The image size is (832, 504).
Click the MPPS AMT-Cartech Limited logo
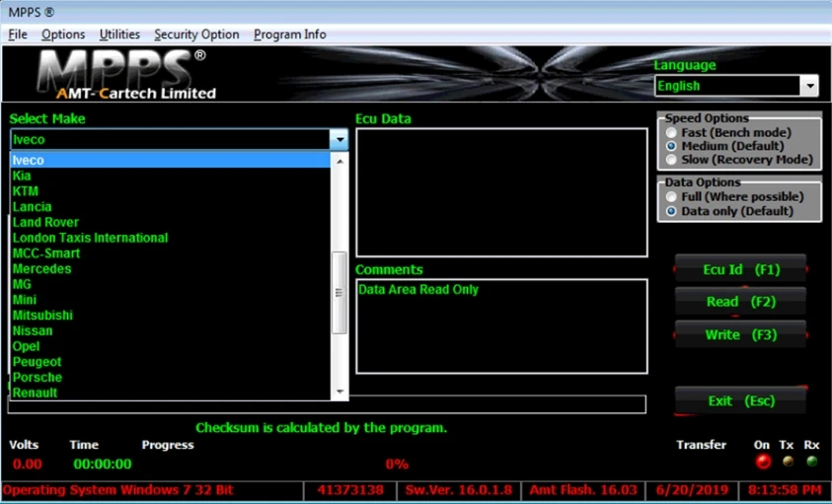(127, 74)
